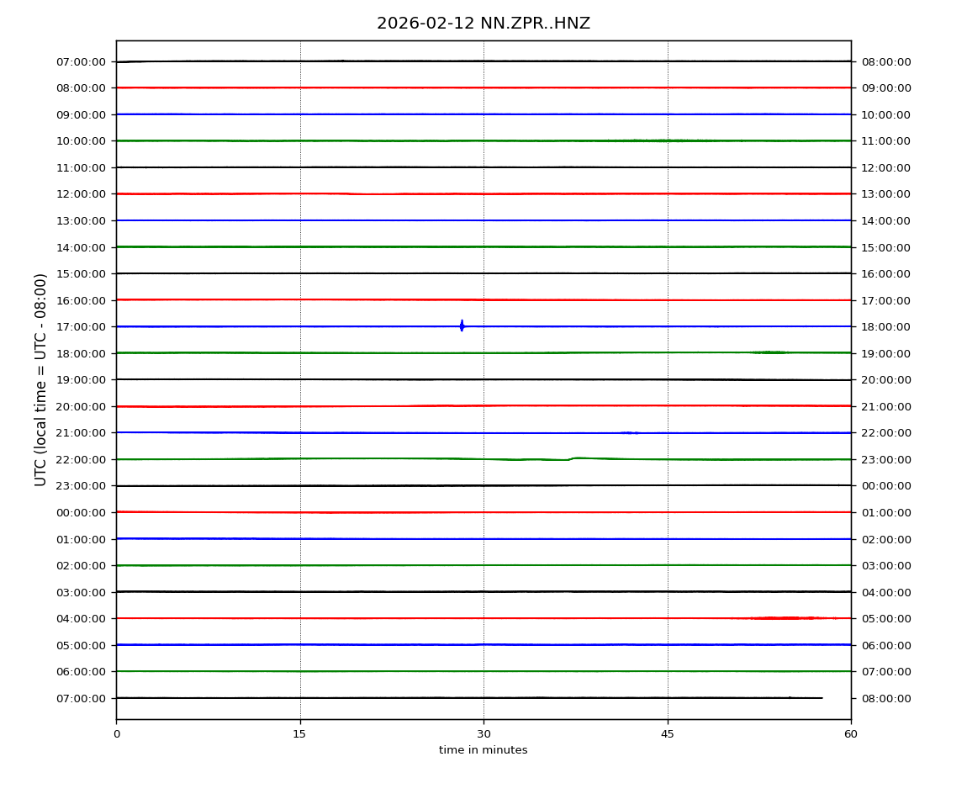967x799 pixels.
Task: Click the small blue disturbance on the 21:00:00 trace
Action: (x=630, y=432)
